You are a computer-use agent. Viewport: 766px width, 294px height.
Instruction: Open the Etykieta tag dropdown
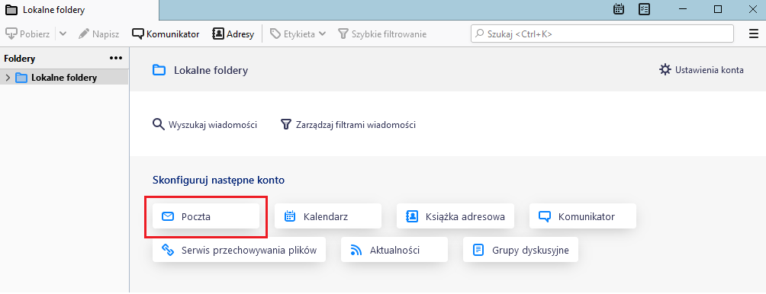[298, 34]
